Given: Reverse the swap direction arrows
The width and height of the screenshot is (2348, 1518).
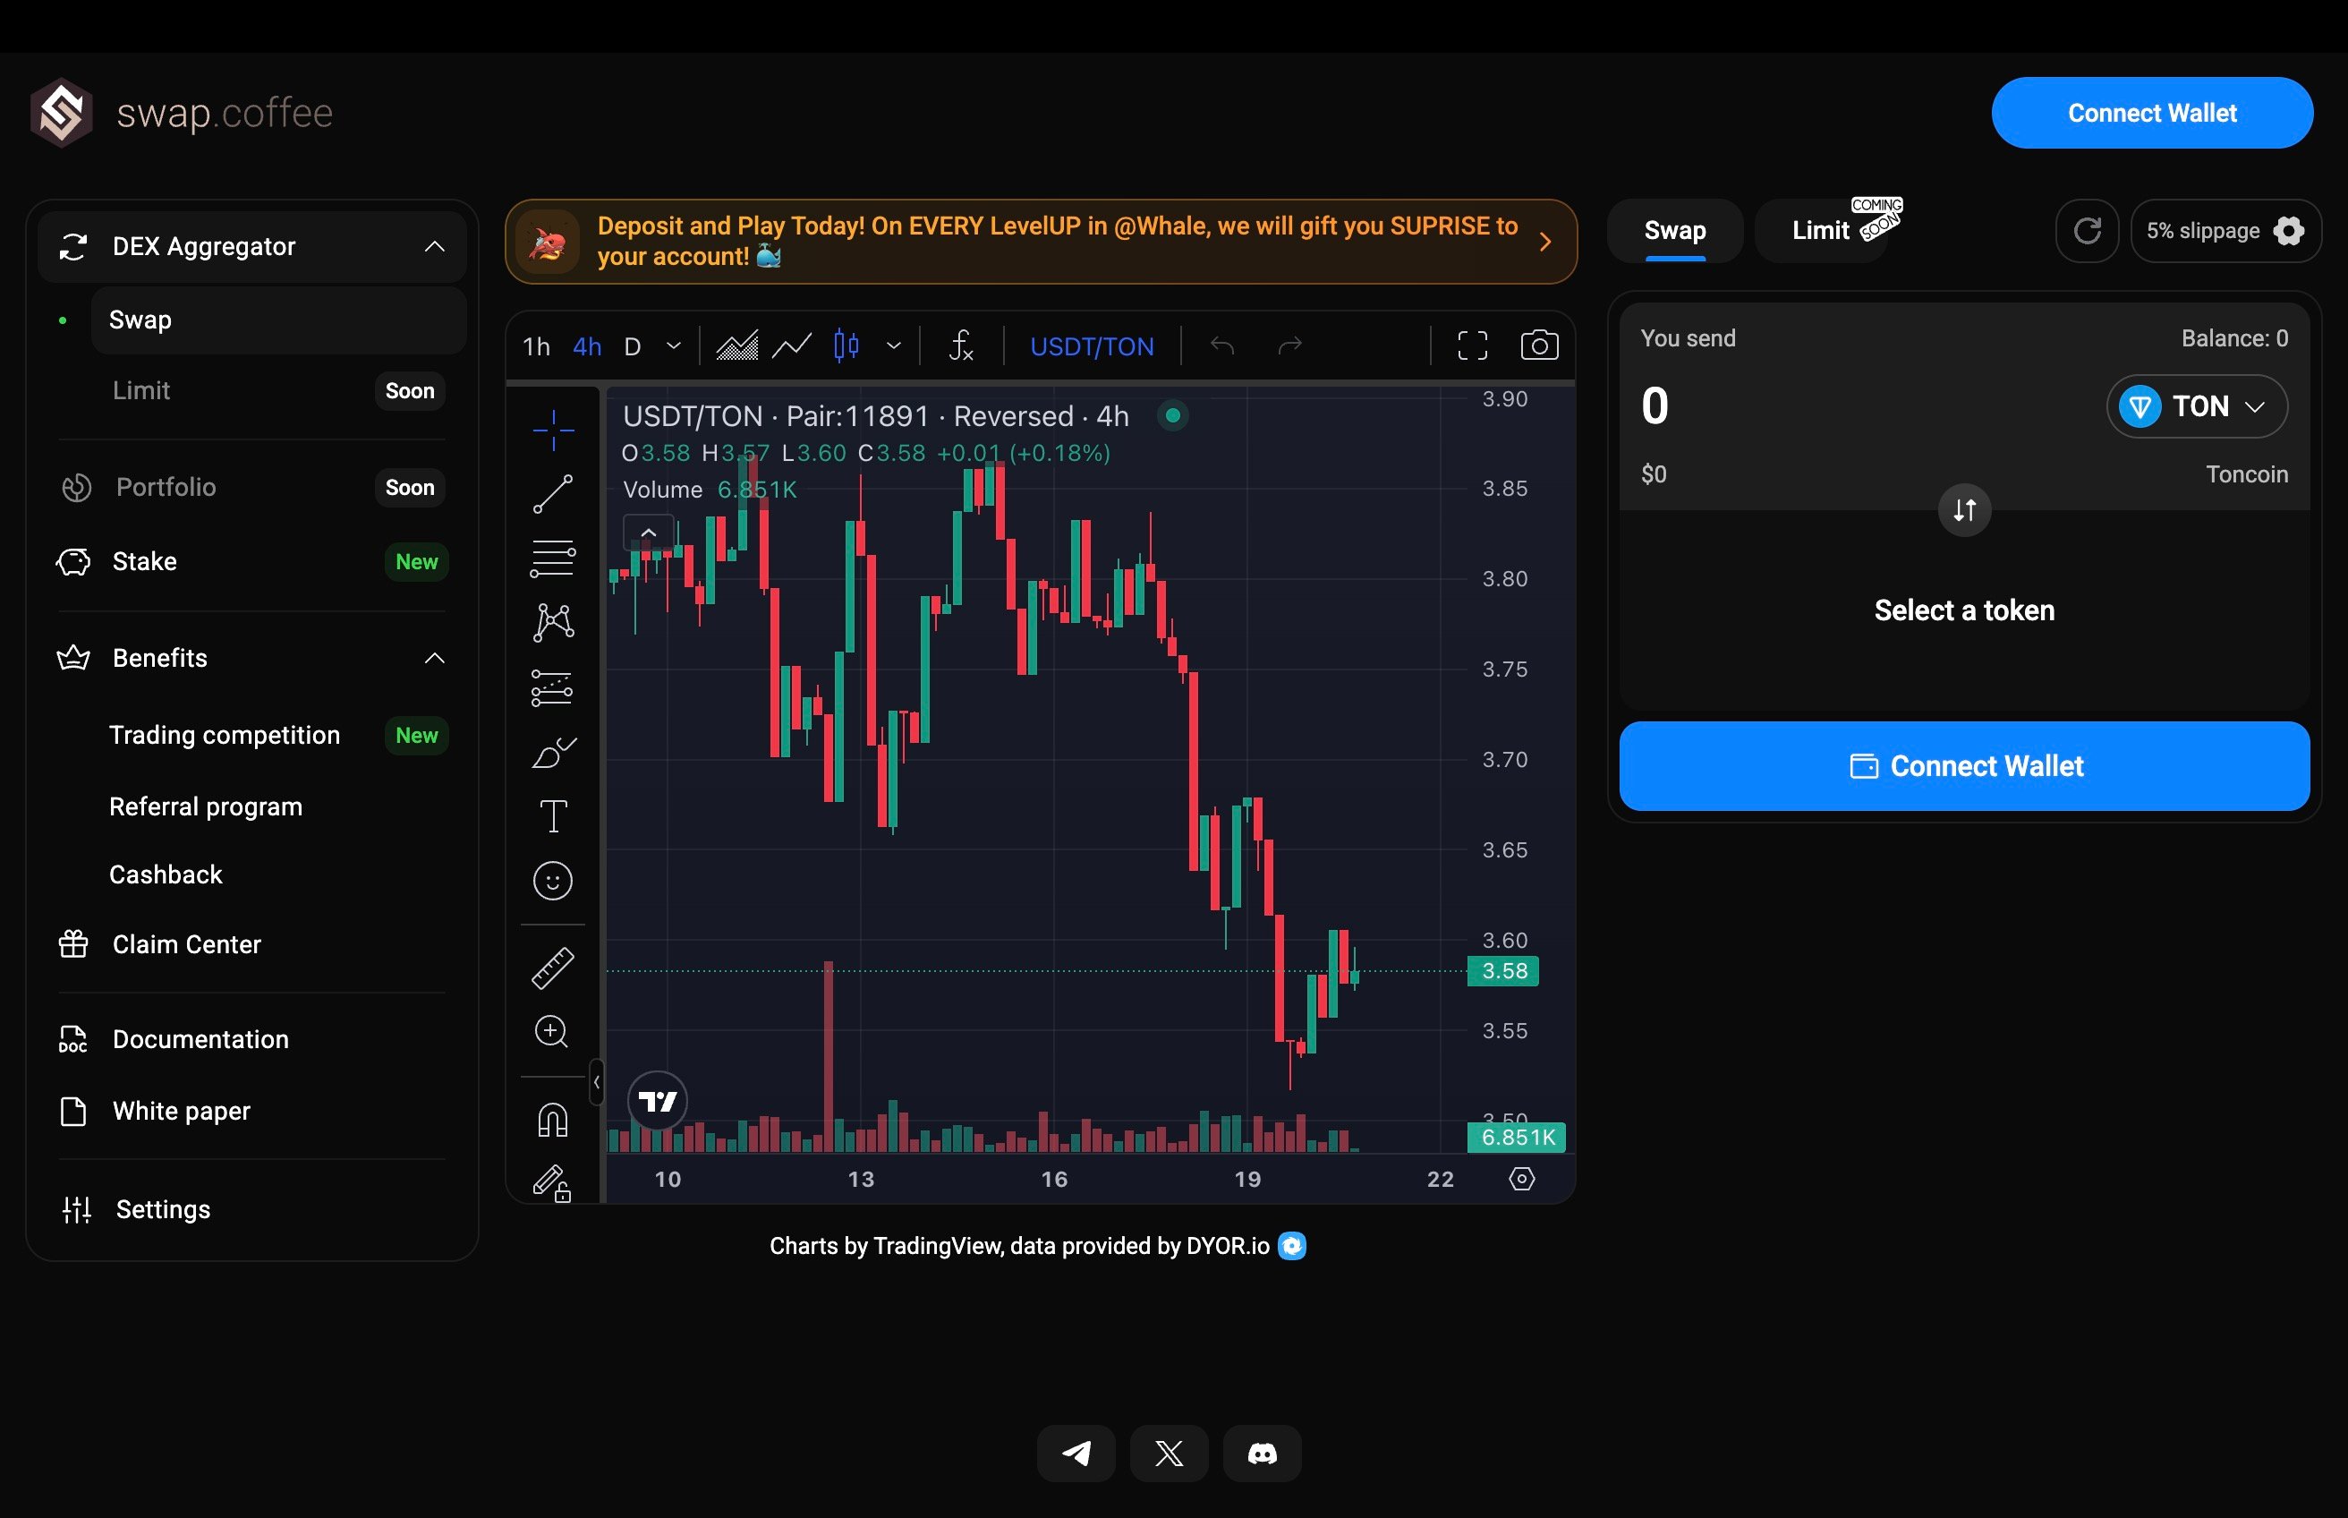Looking at the screenshot, I should click(1964, 509).
